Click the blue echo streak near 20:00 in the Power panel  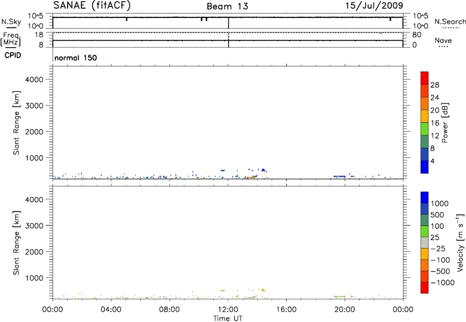[x=340, y=177]
